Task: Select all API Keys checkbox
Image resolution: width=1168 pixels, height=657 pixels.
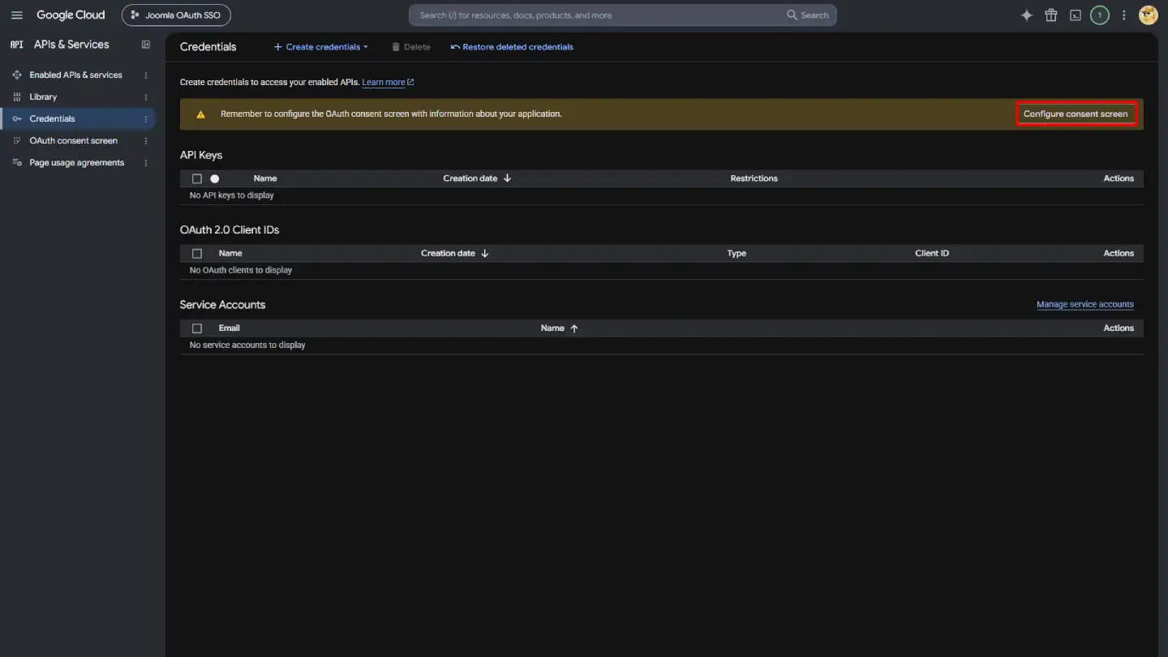Action: click(x=197, y=178)
